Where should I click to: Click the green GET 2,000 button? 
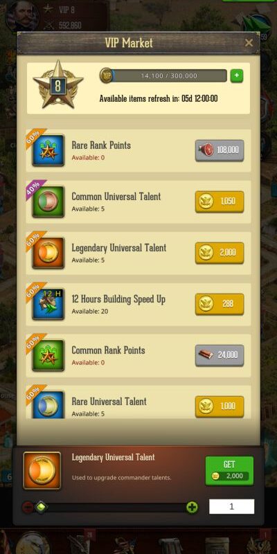[x=229, y=471]
